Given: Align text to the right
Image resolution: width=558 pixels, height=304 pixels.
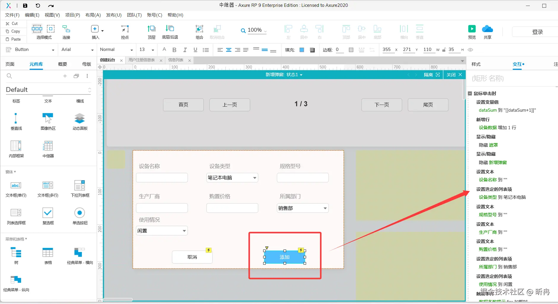Looking at the screenshot, I should pos(237,50).
